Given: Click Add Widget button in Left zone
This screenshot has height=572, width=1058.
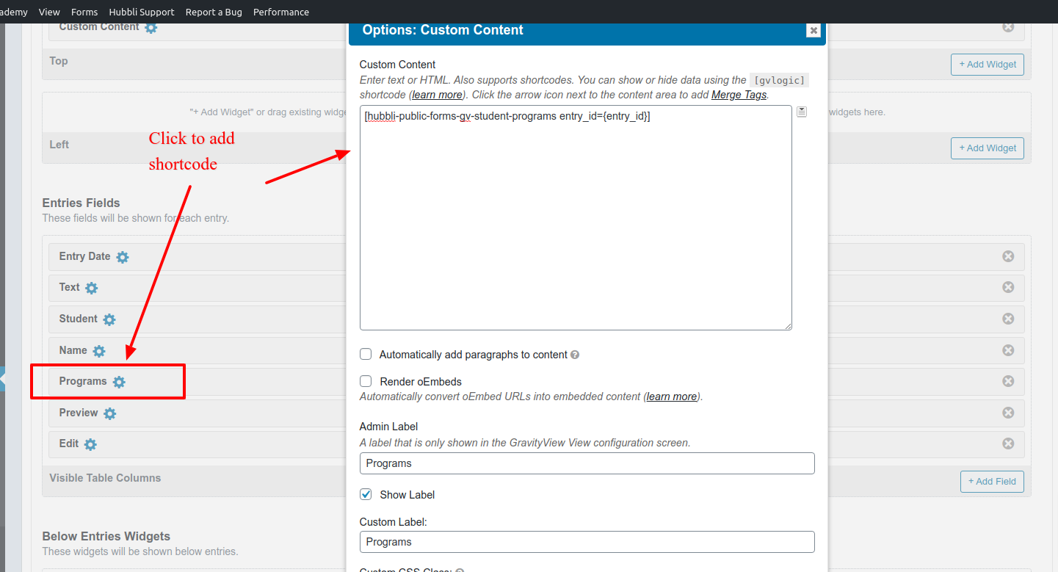Looking at the screenshot, I should [987, 148].
